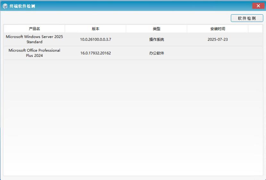Close the 终端软件检测 window
The image size is (266, 180).
click(x=258, y=6)
